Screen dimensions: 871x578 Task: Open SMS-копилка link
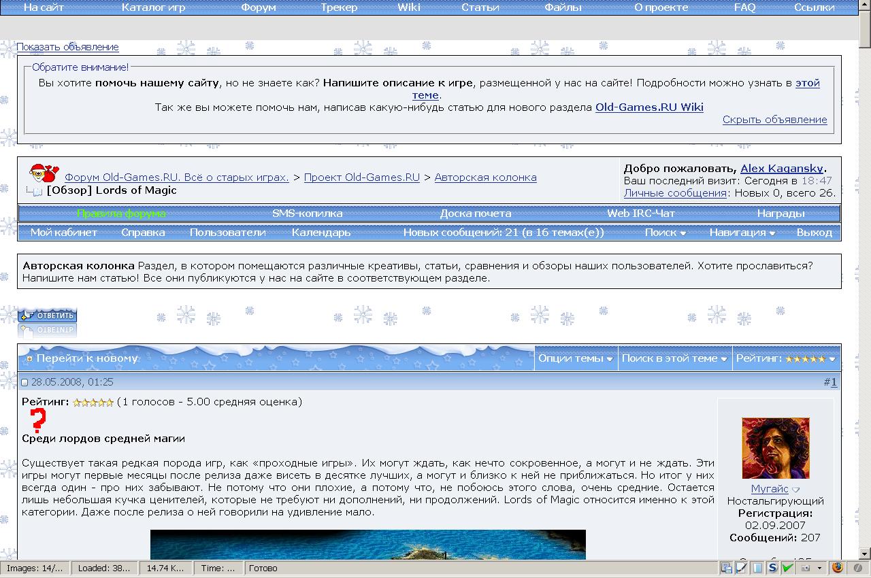(308, 214)
